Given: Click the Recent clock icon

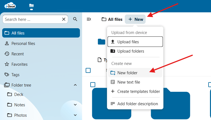Looking at the screenshot, I should [x=7, y=54].
